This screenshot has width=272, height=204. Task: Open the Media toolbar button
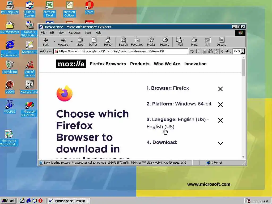click(x=151, y=42)
